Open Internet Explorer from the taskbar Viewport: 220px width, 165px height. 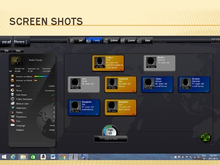click(13, 157)
